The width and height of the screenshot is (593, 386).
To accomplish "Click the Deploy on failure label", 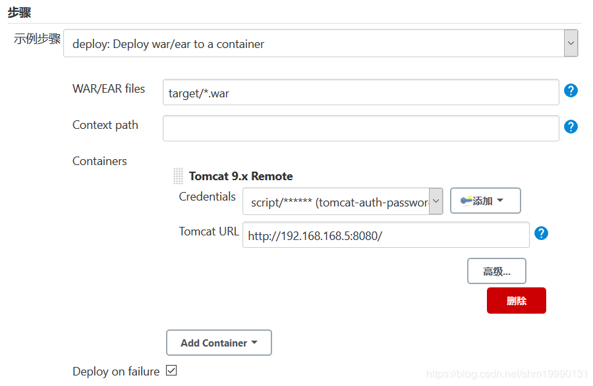I will click(x=116, y=372).
